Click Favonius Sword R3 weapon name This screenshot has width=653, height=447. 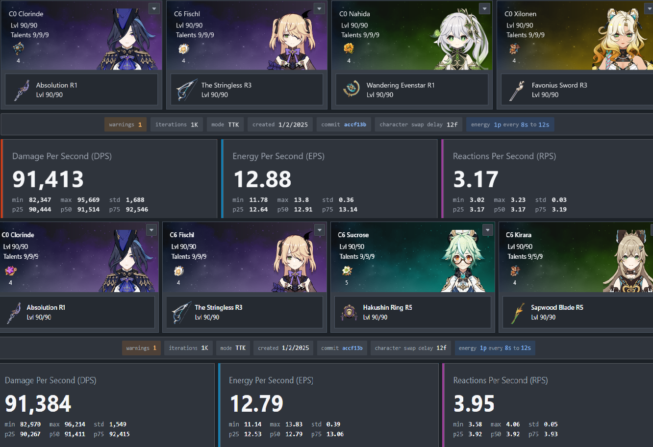point(559,85)
